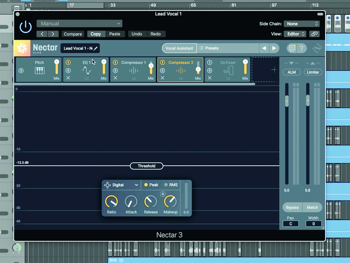350x263 pixels.
Task: Select the Compressor 1 waveform icon
Action: (x=133, y=71)
